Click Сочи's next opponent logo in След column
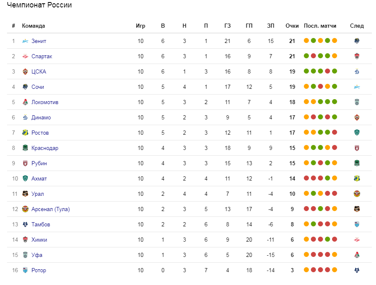Image resolution: width=376 pixels, height=285 pixels. (357, 87)
